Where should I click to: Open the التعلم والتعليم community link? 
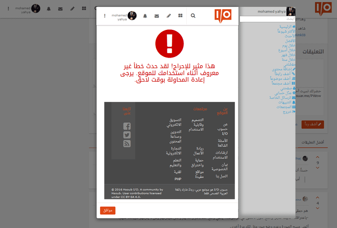pos(175,163)
